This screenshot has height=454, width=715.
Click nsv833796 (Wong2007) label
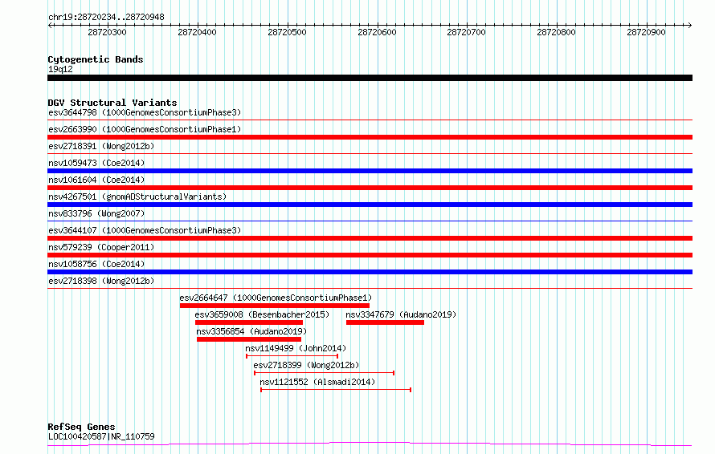click(96, 213)
